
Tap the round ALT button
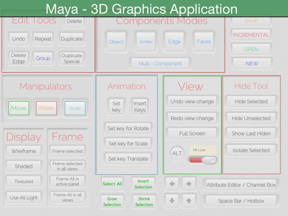click(177, 153)
